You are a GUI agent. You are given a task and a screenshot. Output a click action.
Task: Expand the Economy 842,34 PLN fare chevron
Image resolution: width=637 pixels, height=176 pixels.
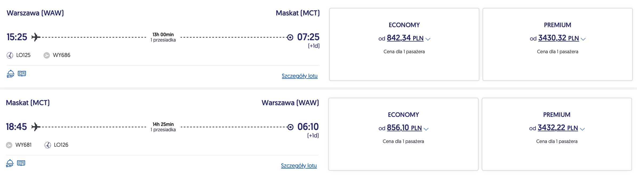pyautogui.click(x=428, y=39)
